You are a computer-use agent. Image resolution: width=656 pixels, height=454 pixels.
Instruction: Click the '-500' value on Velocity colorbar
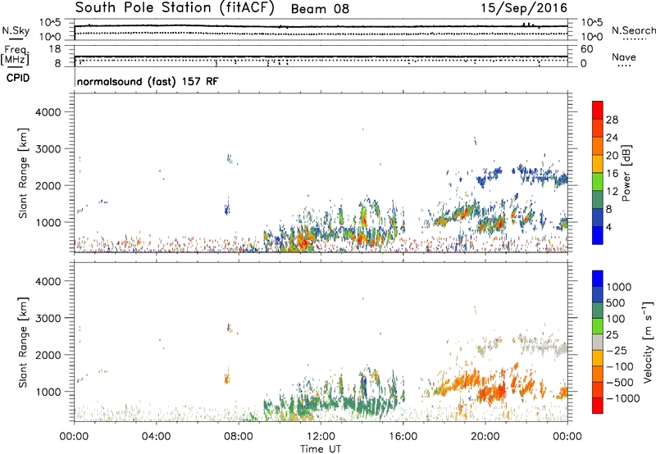[620, 383]
